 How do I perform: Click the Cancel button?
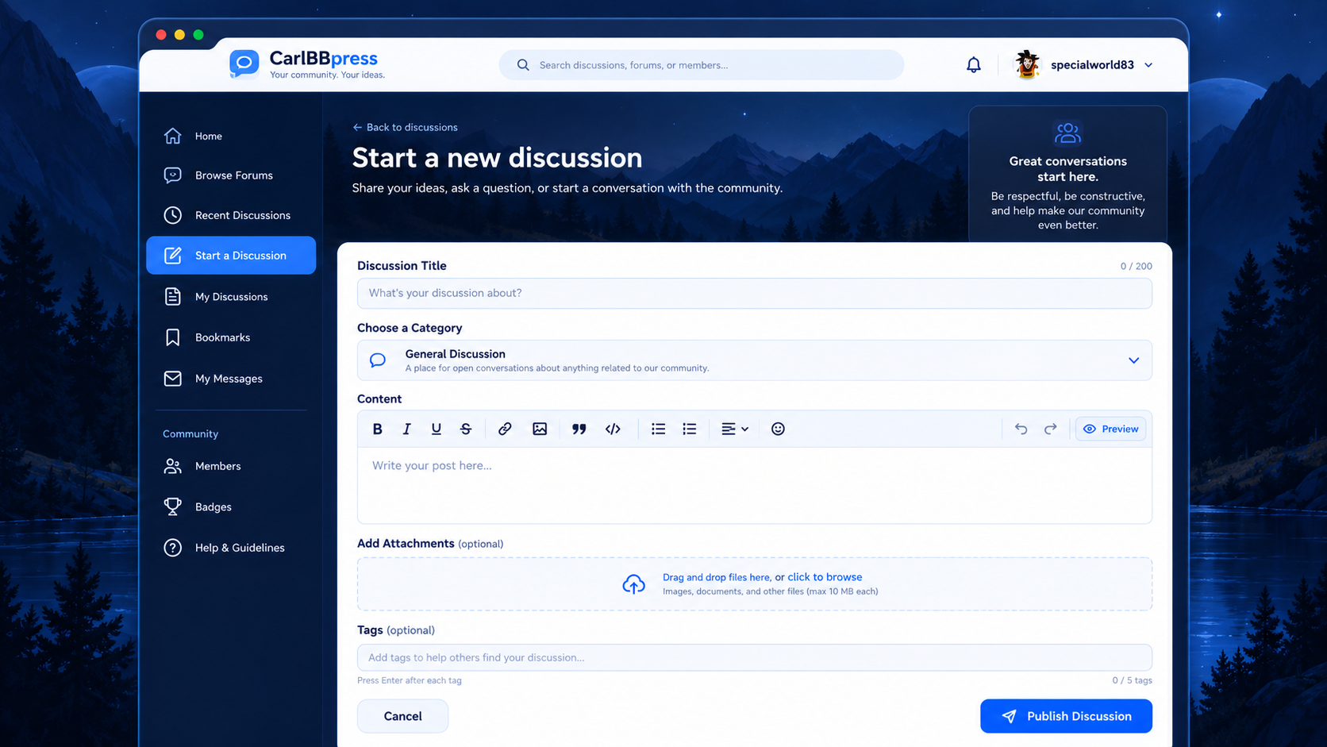[x=402, y=716]
